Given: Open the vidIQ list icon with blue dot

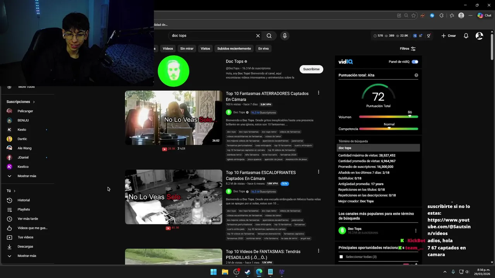Looking at the screenshot, I should point(421,36).
